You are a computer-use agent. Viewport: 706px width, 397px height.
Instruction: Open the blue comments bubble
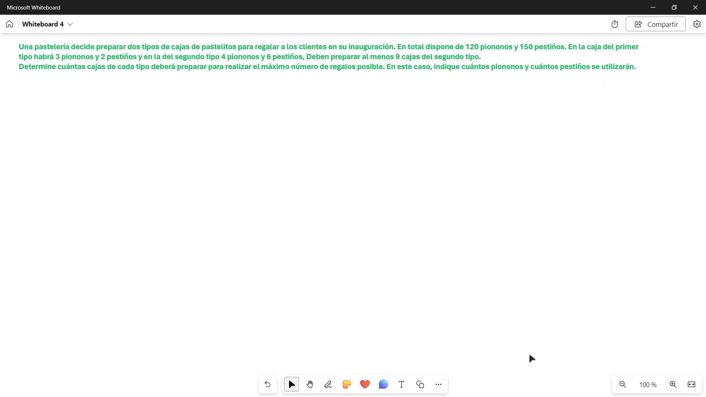pyautogui.click(x=383, y=385)
